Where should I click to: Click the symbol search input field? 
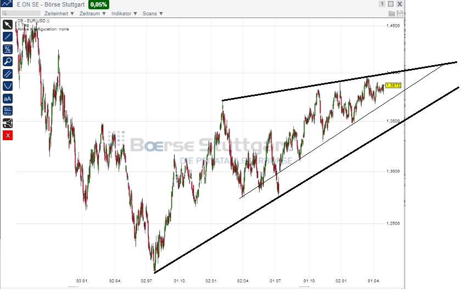tap(21, 13)
